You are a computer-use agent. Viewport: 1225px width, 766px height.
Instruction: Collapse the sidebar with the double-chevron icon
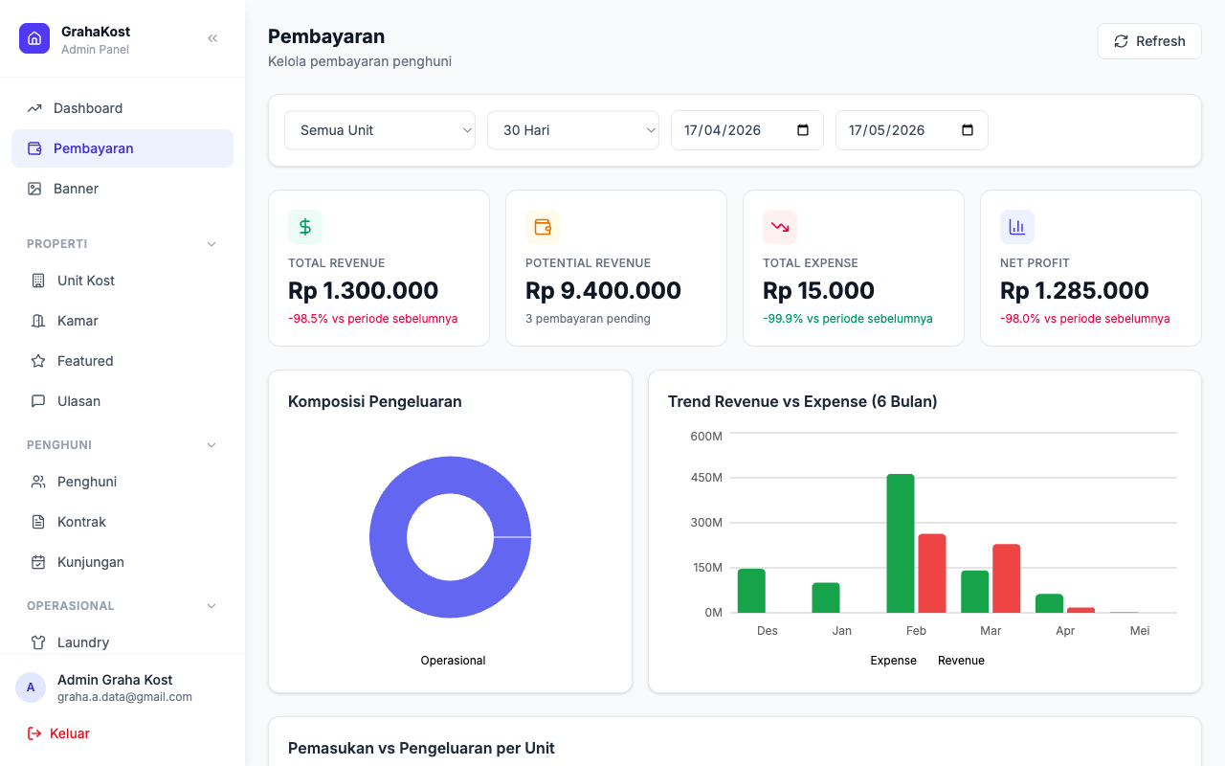coord(212,38)
